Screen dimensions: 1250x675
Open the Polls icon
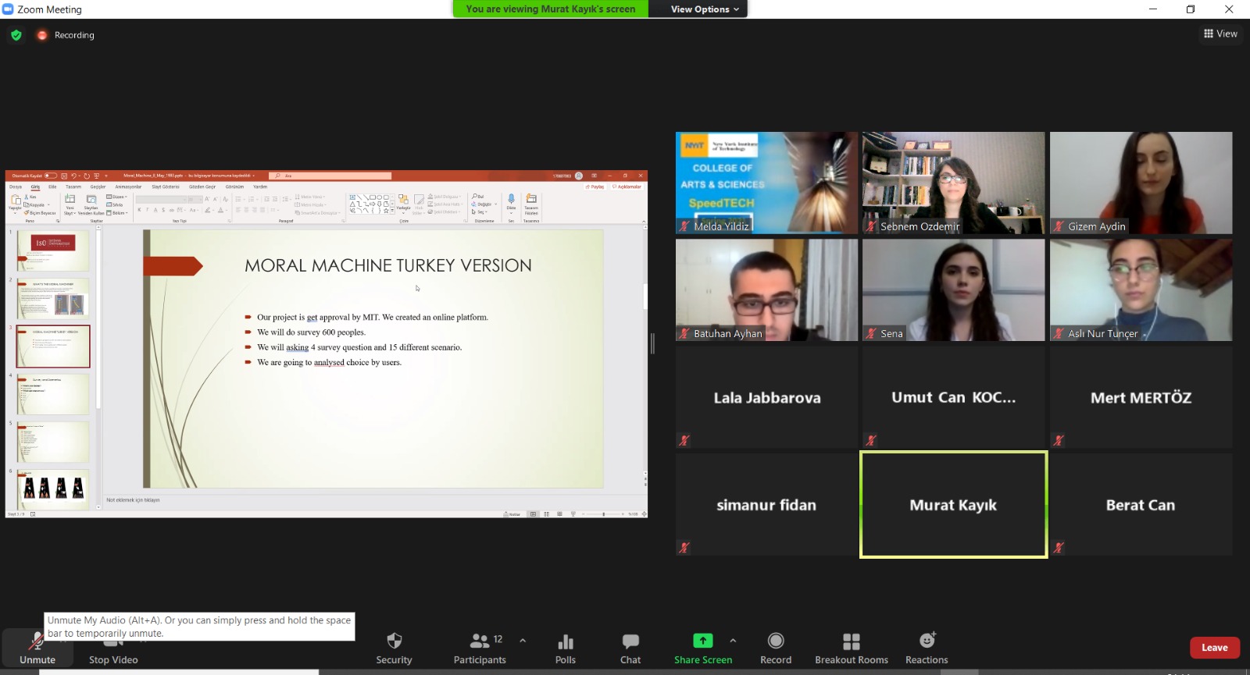click(x=565, y=641)
